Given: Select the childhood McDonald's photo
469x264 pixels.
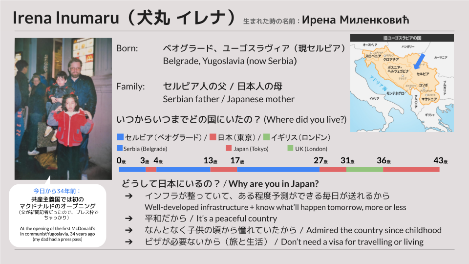Looking at the screenshot, I should (63, 109).
